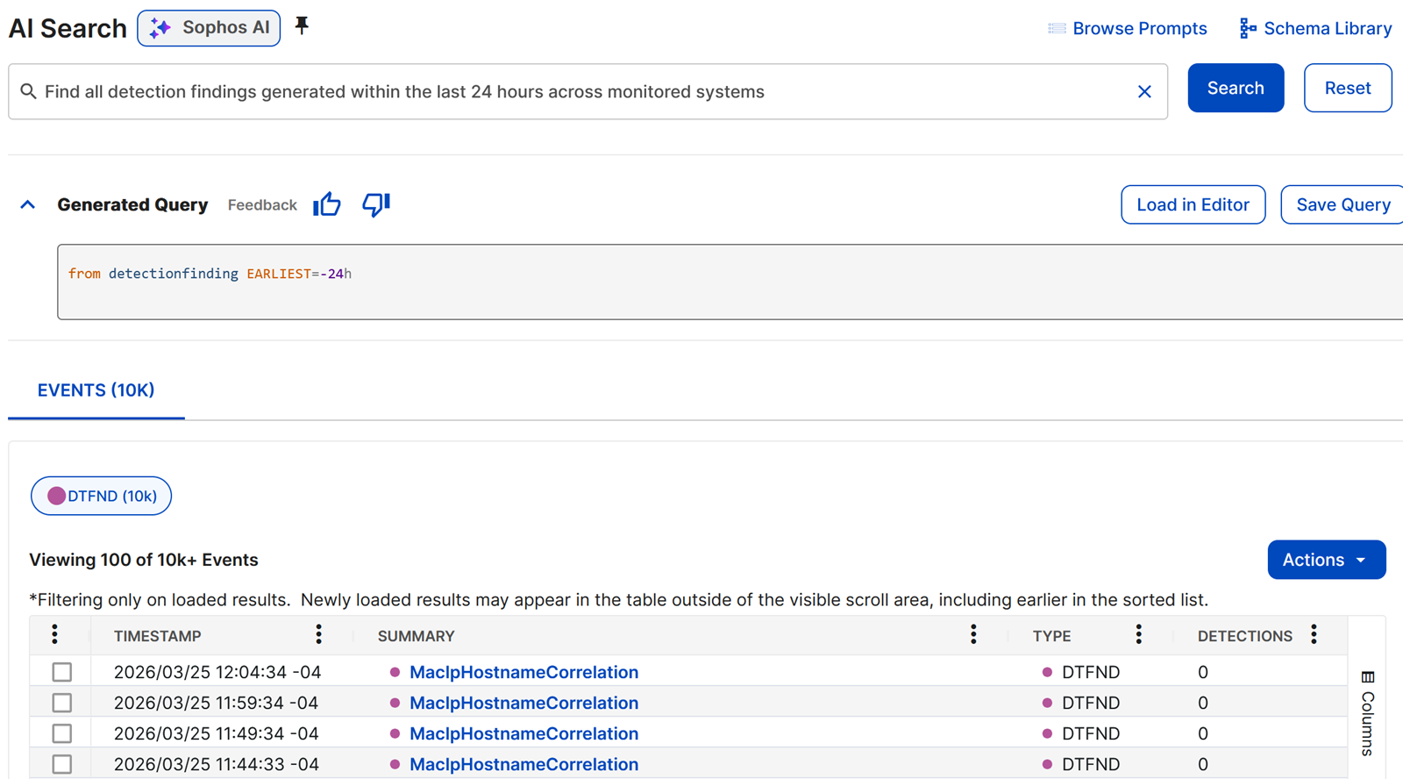The image size is (1403, 779).
Task: Switch to the EVENTS (10K) tab
Action: (x=96, y=390)
